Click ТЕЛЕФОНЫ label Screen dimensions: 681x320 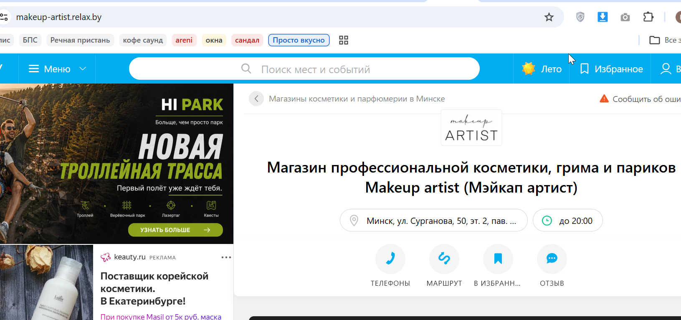[390, 283]
